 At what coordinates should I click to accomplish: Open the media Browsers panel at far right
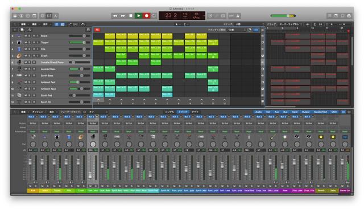(349, 16)
